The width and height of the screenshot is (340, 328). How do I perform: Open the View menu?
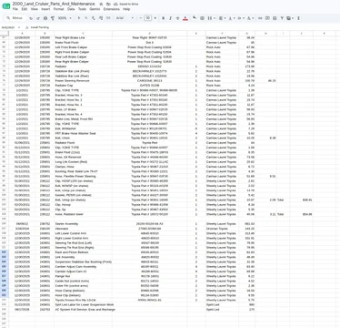tap(35, 9)
